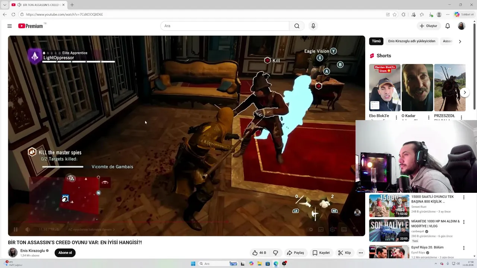
Task: Select the BİR TON ASSASSIN'S CREED browser tab
Action: [x=38, y=5]
